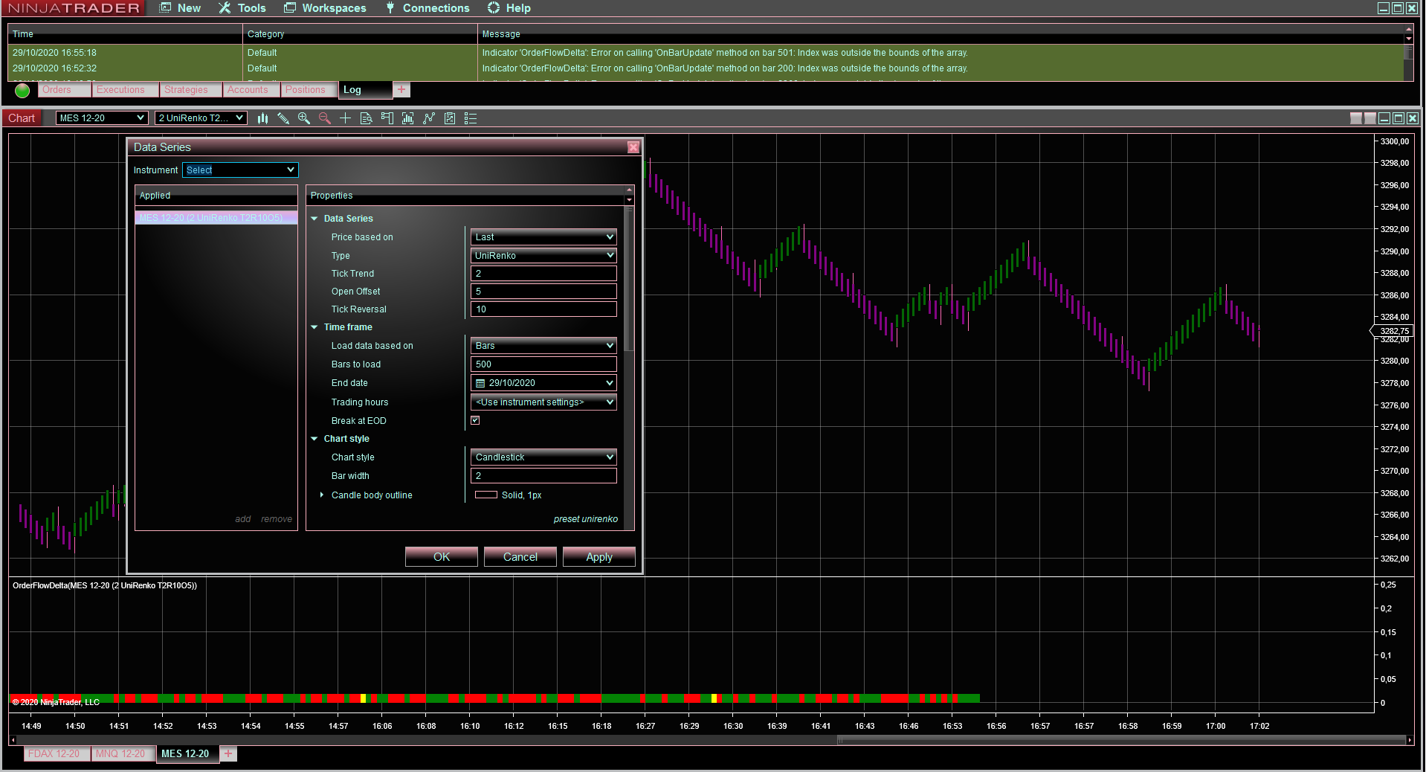Select the crosshair cursor icon
This screenshot has height=772, width=1426.
pyautogui.click(x=346, y=118)
